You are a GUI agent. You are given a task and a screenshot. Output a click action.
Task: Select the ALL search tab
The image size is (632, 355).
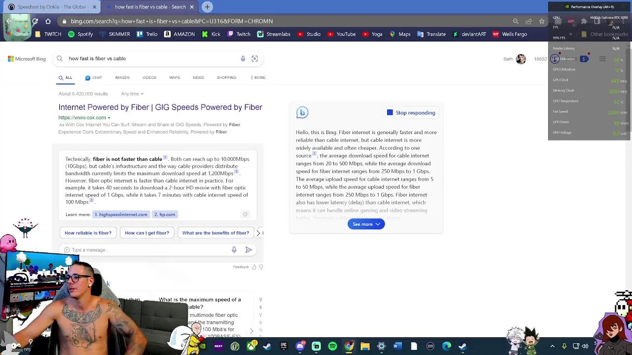(65, 77)
